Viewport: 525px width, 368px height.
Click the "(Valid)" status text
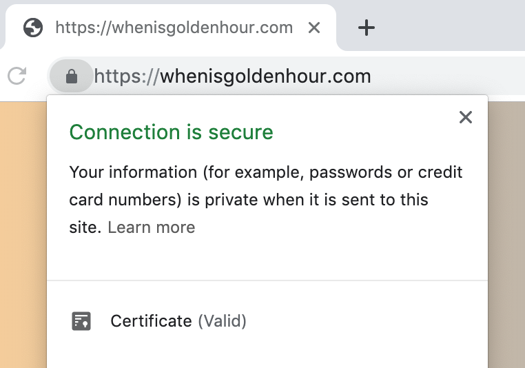tap(223, 321)
